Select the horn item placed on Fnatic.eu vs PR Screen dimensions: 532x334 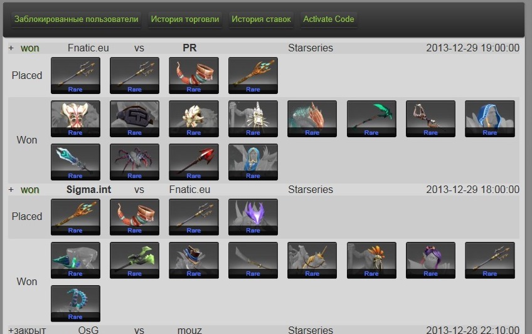pos(194,76)
